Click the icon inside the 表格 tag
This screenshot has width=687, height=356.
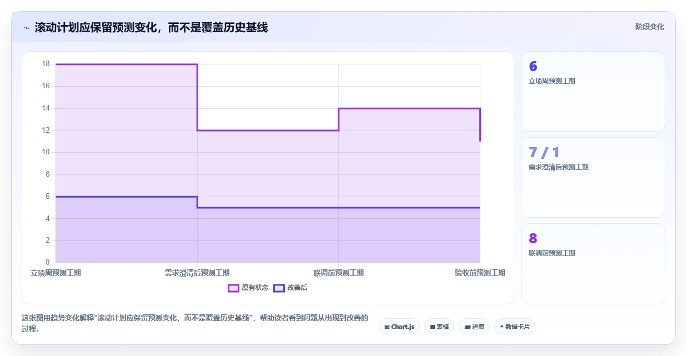pos(432,327)
